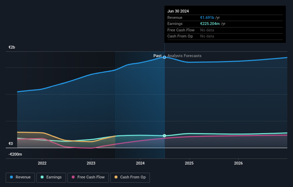The image size is (293, 187).
Task: Click the Free Cash Flow tooltip row
Action: (x=225, y=30)
